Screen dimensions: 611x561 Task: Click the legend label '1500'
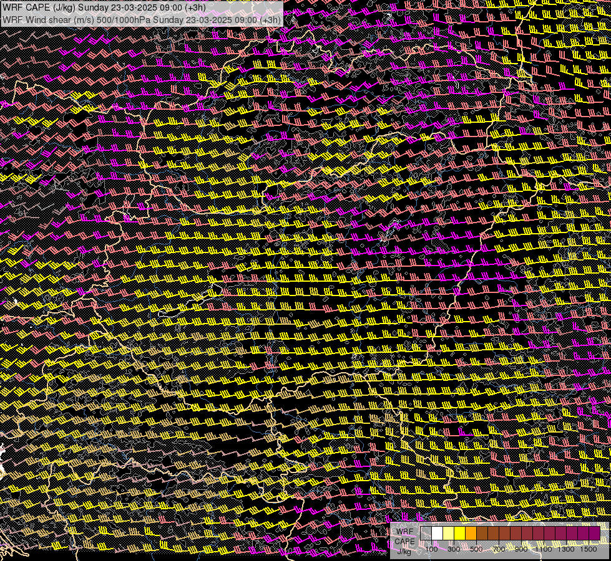point(589,549)
